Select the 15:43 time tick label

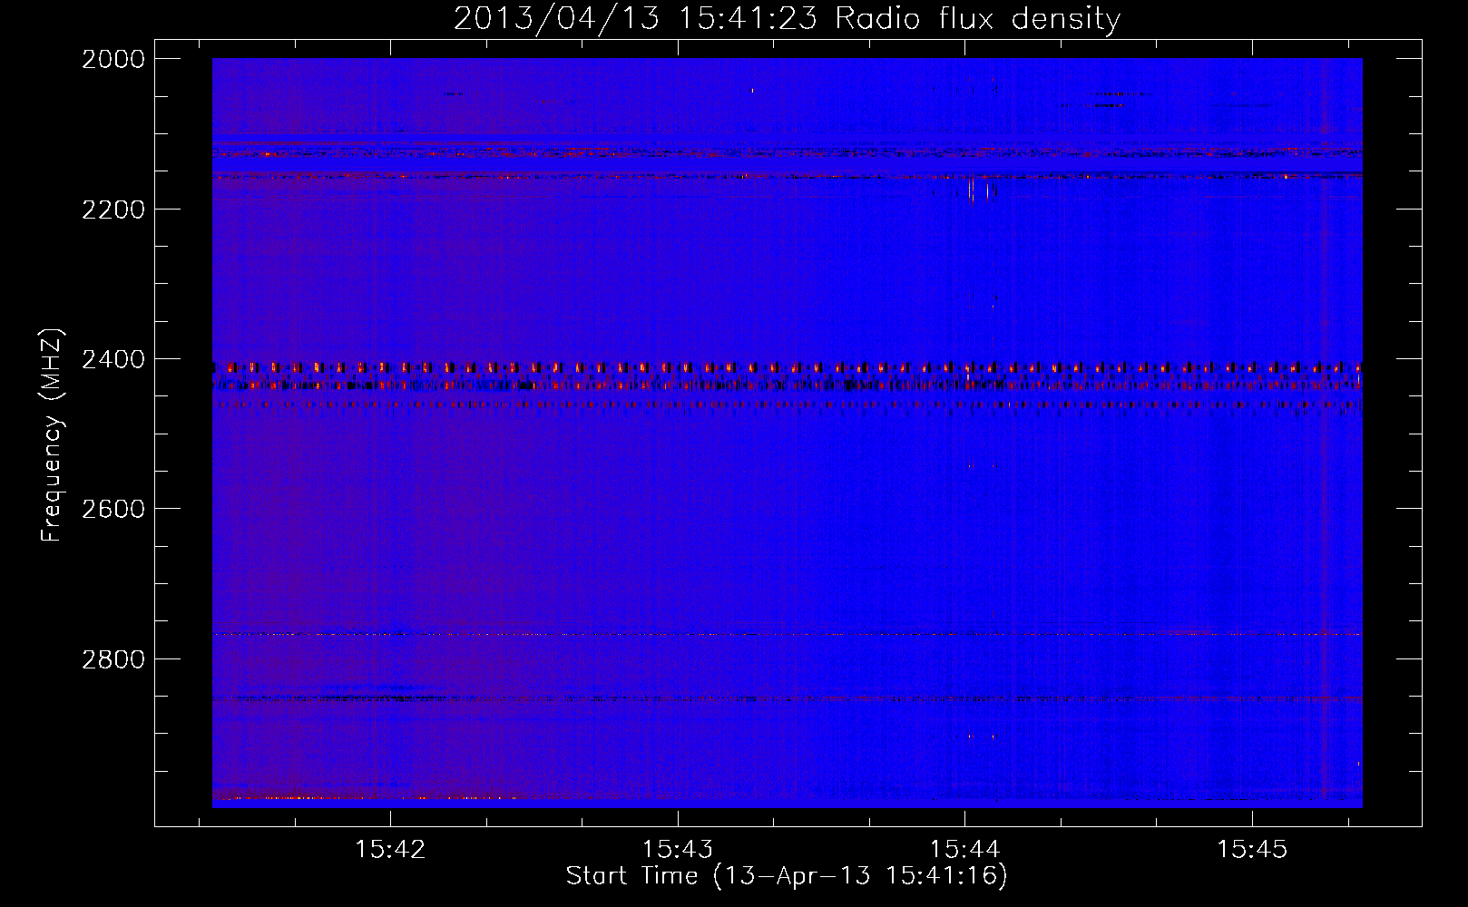(x=678, y=850)
